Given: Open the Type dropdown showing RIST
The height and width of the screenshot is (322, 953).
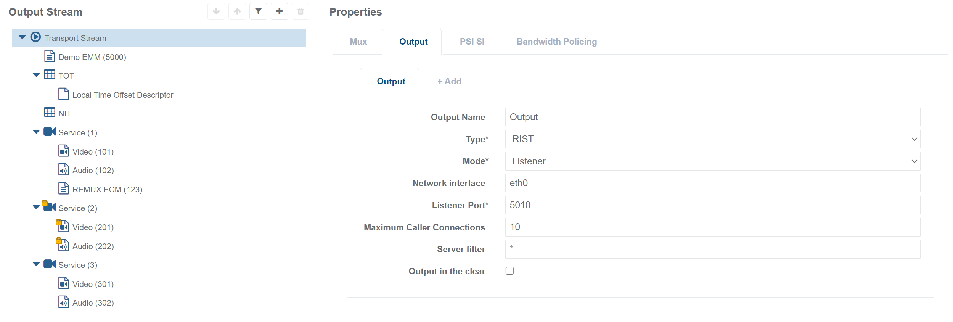Looking at the screenshot, I should tap(712, 139).
